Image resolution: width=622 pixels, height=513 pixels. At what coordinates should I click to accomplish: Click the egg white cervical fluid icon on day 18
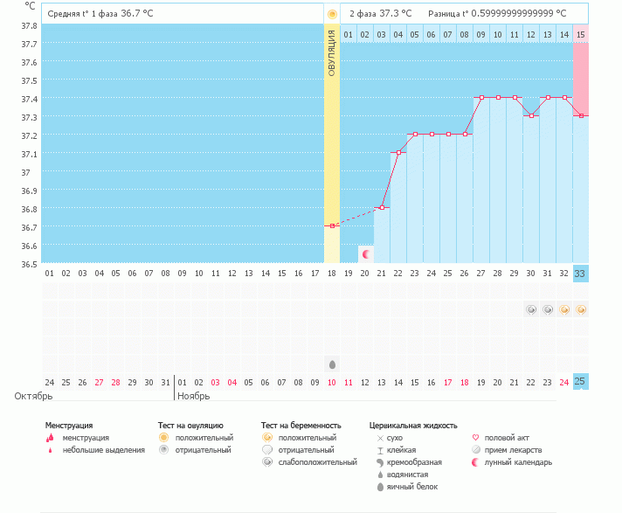(332, 364)
